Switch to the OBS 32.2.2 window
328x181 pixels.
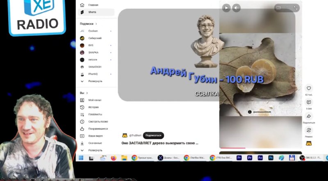311,158
